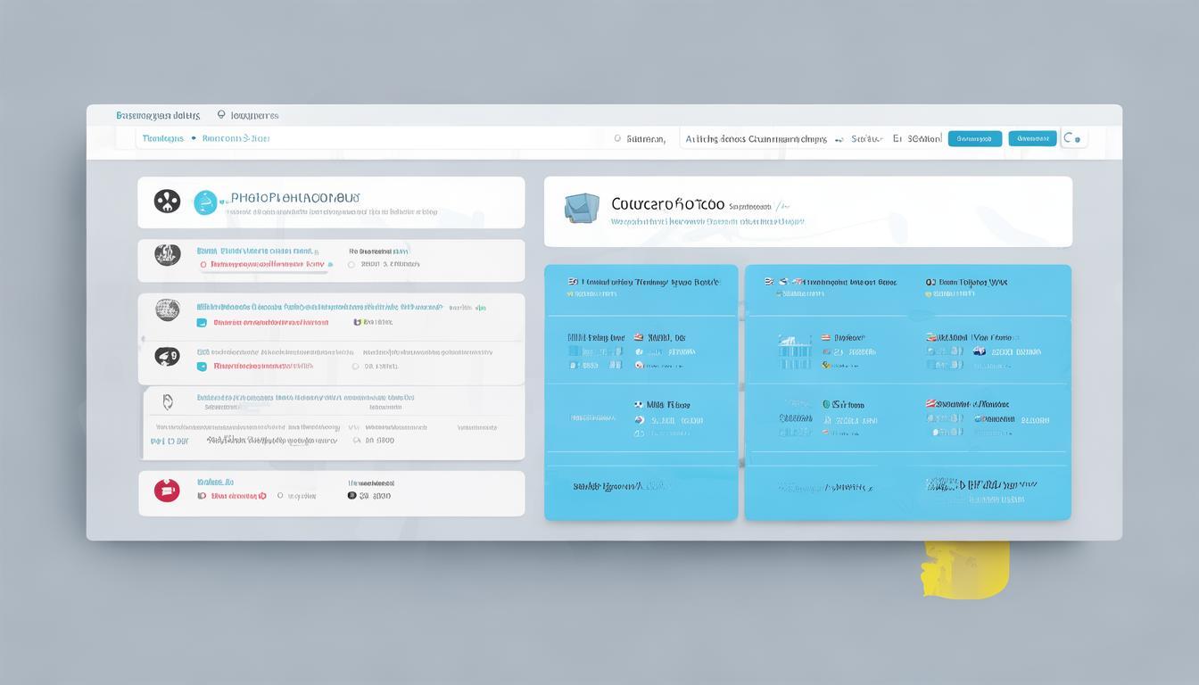This screenshot has height=685, width=1199.
Task: Click the red circular icon in the bottom left card
Action: (167, 490)
